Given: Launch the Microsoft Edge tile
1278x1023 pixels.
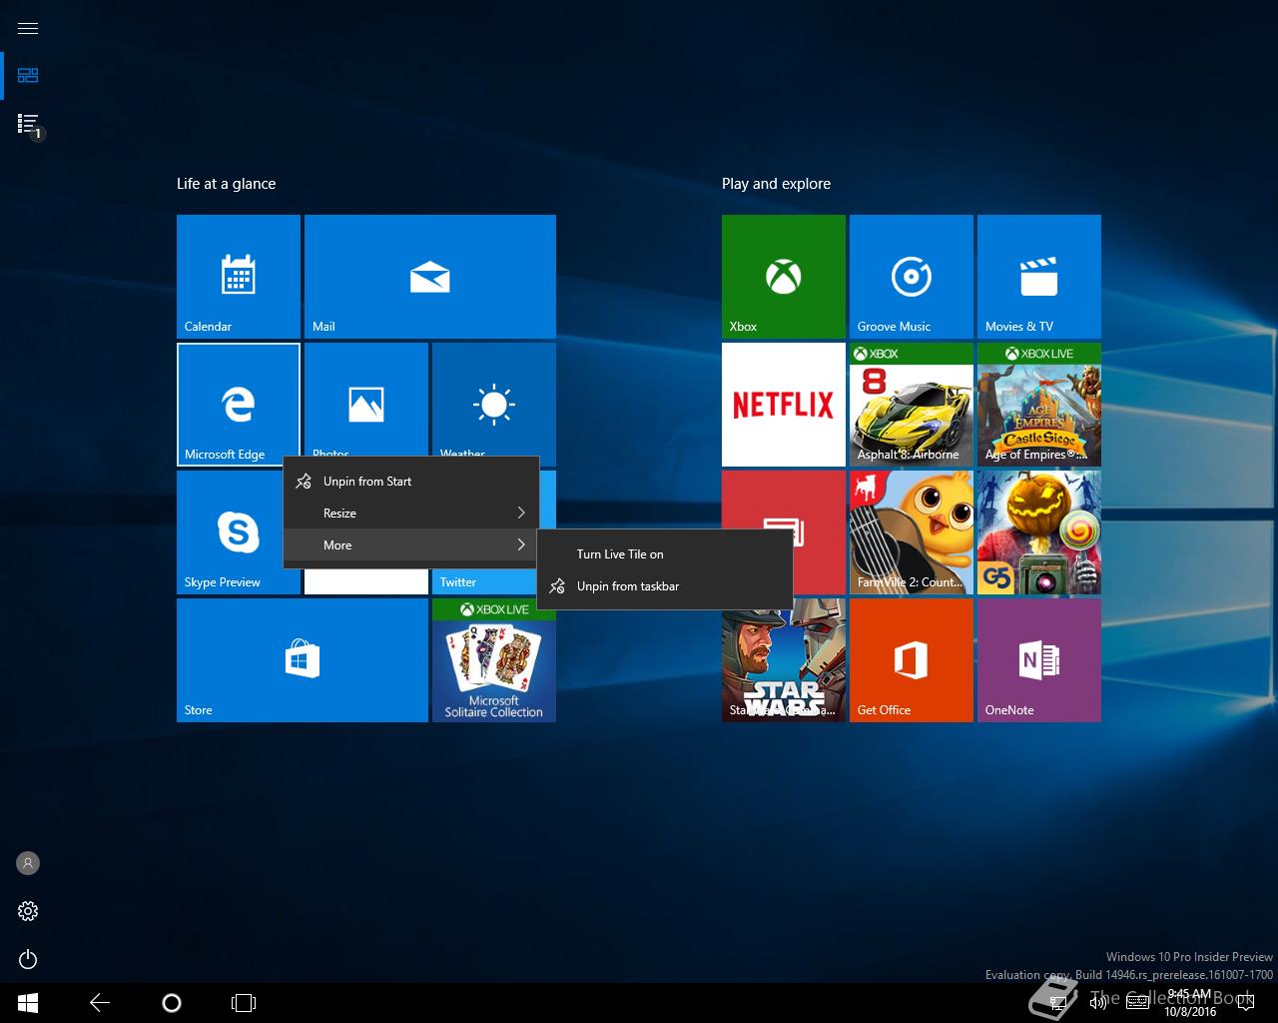Looking at the screenshot, I should tap(239, 405).
